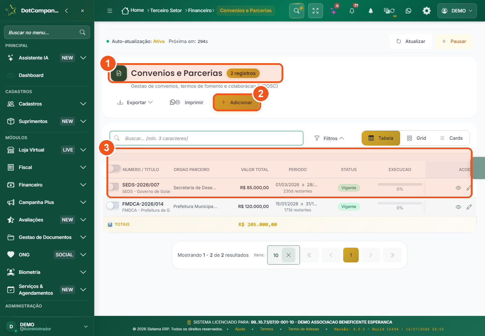Open the Exportar dropdown
Viewport: 485px width, 336px height.
tap(135, 102)
